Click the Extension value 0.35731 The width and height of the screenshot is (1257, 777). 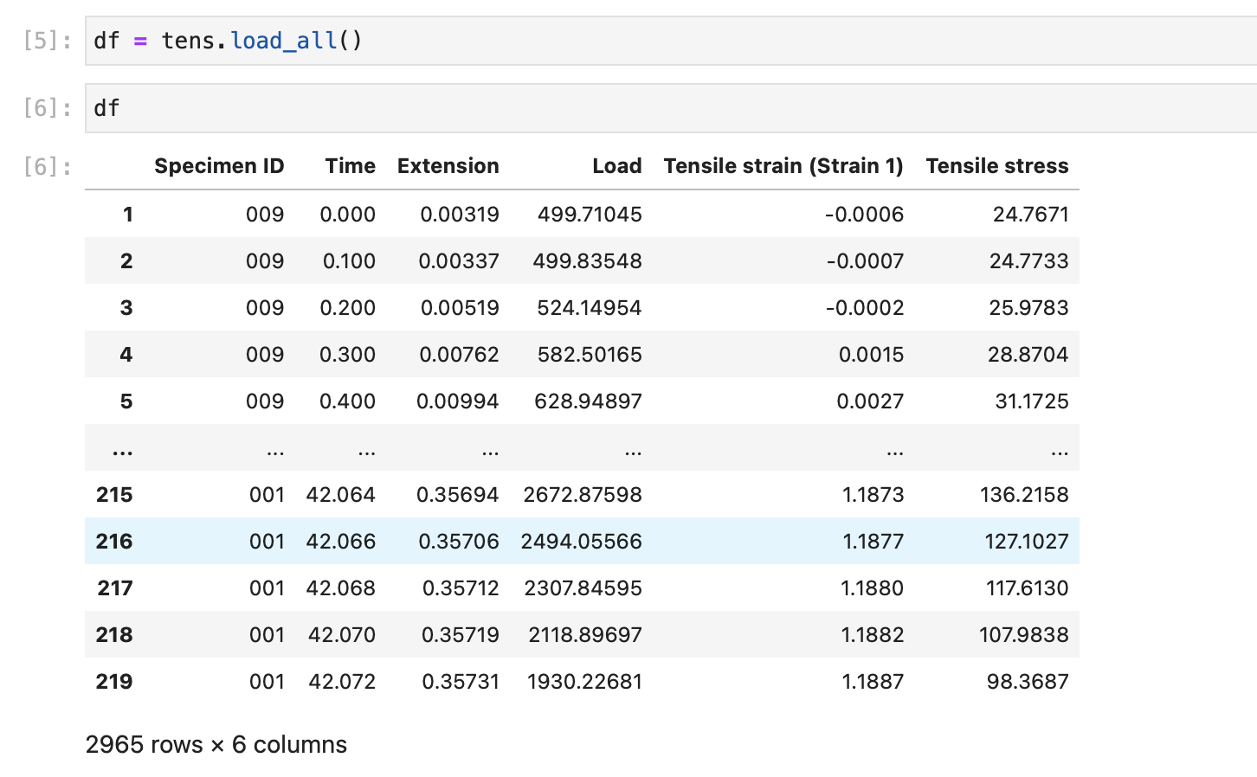pos(461,682)
